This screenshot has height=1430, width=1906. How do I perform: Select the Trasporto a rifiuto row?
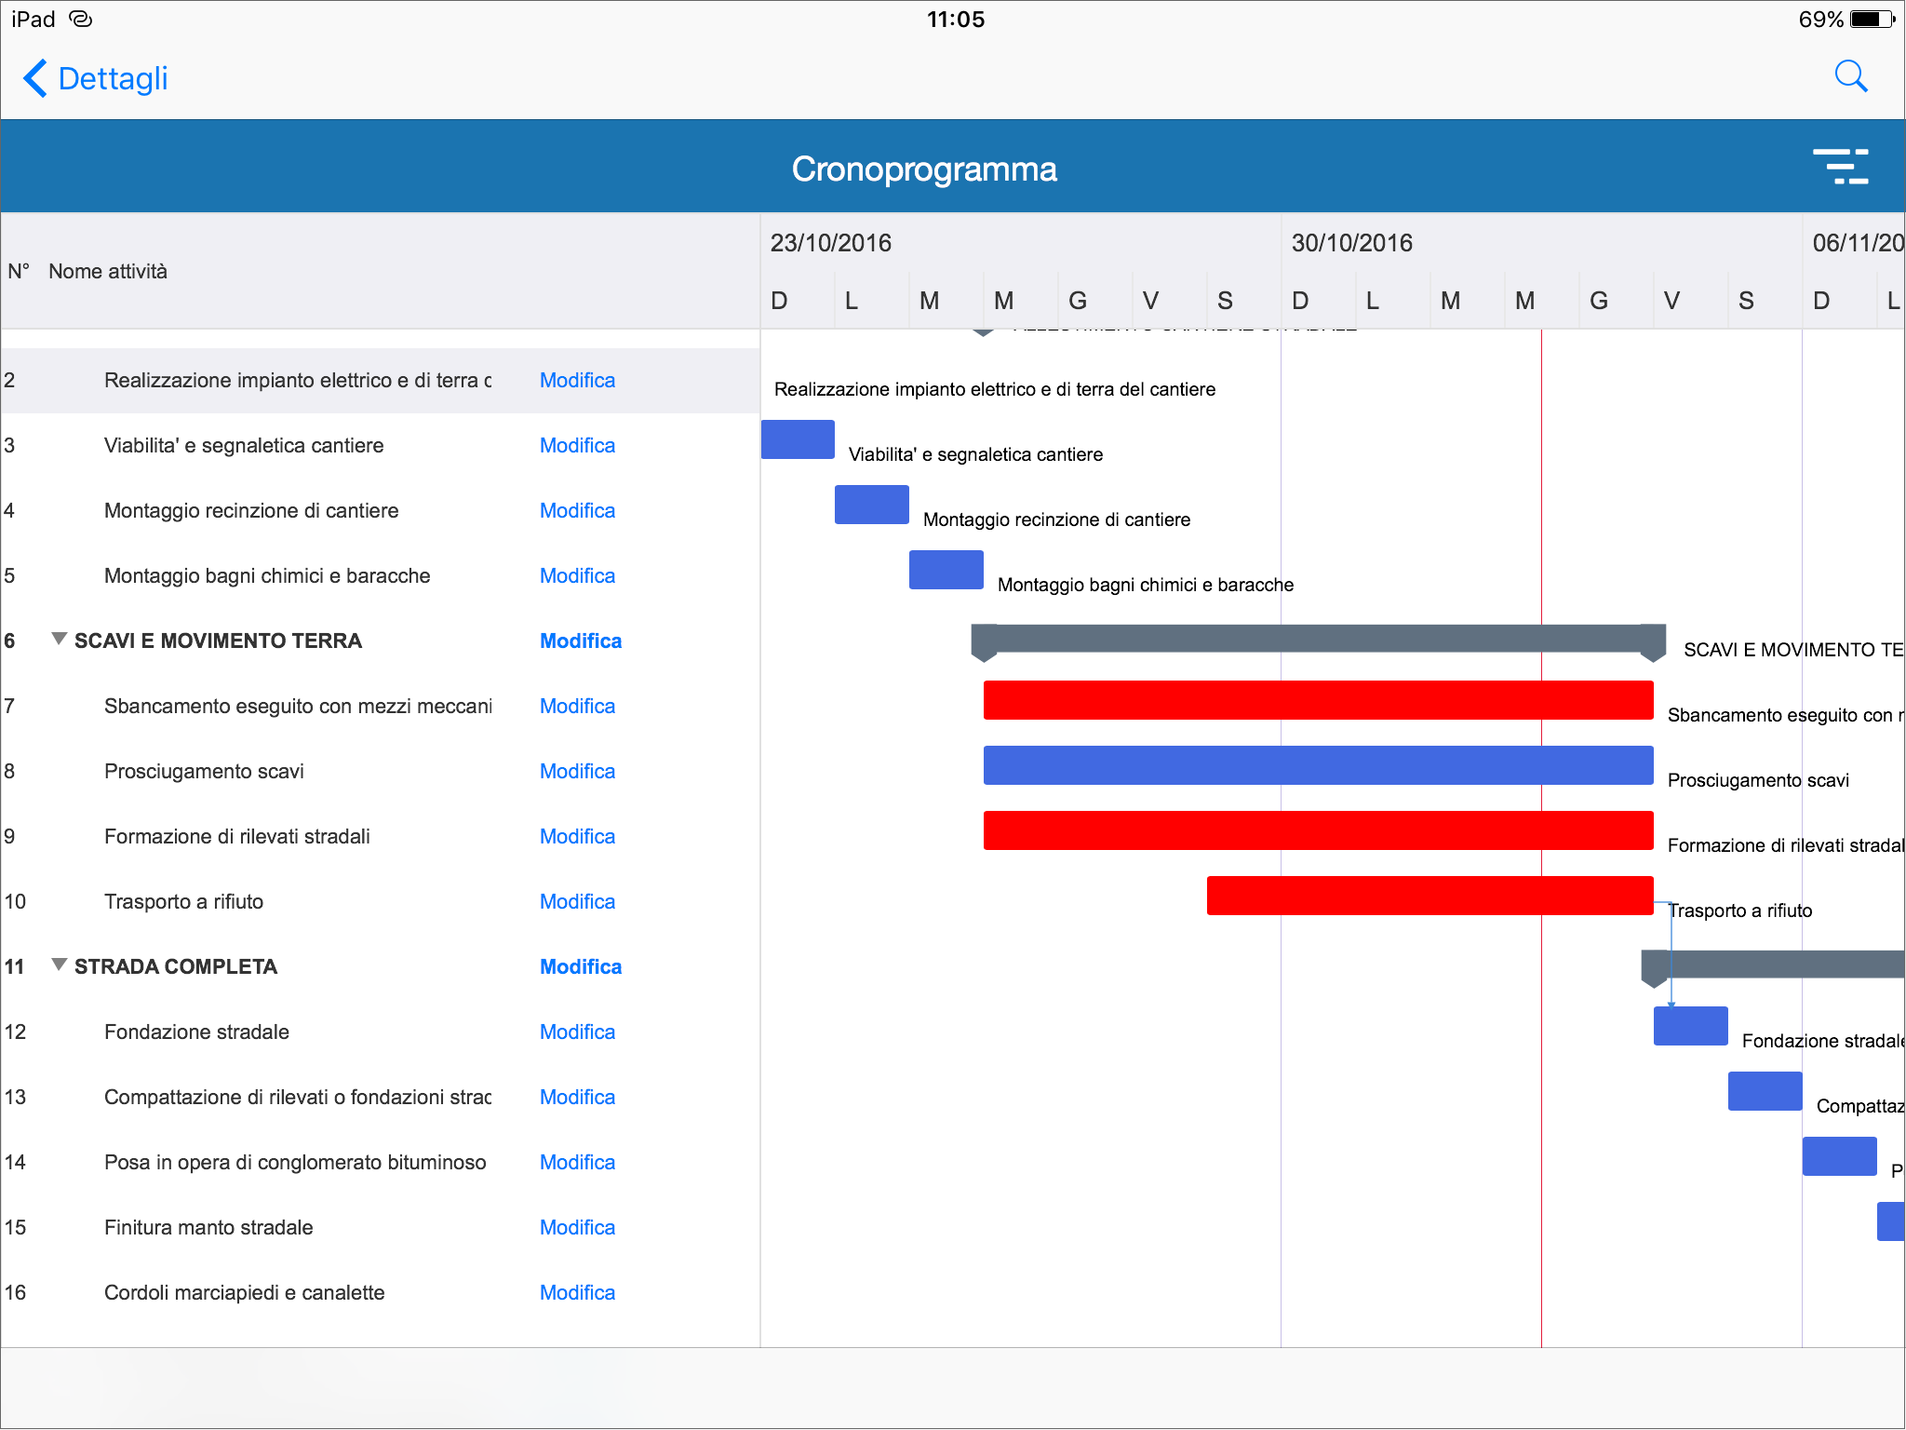183,902
